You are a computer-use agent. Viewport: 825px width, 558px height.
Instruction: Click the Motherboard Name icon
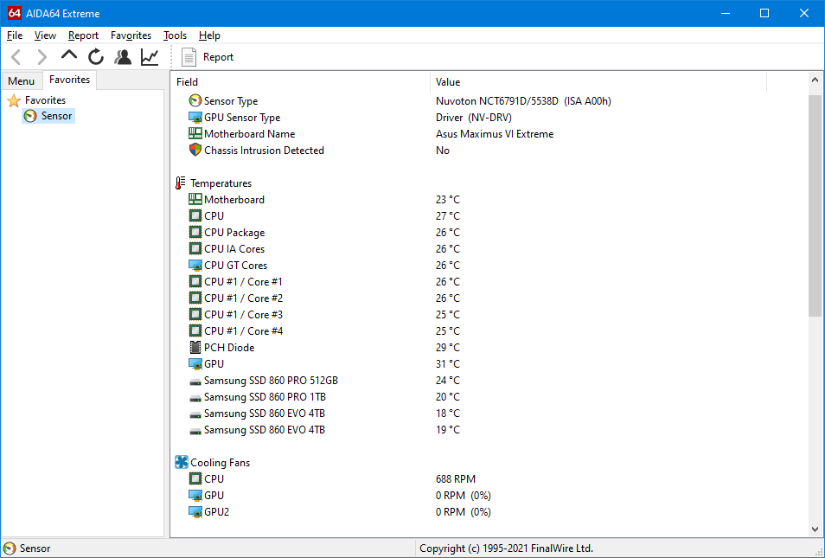pyautogui.click(x=195, y=134)
